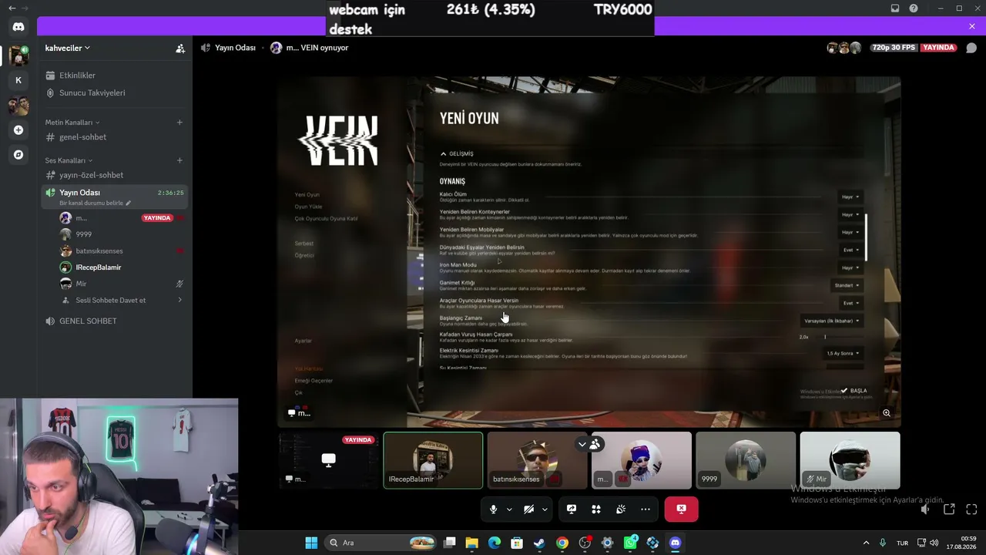Add a channel under Ses Kanalları
Screen dimensions: 986x555
[x=179, y=160]
